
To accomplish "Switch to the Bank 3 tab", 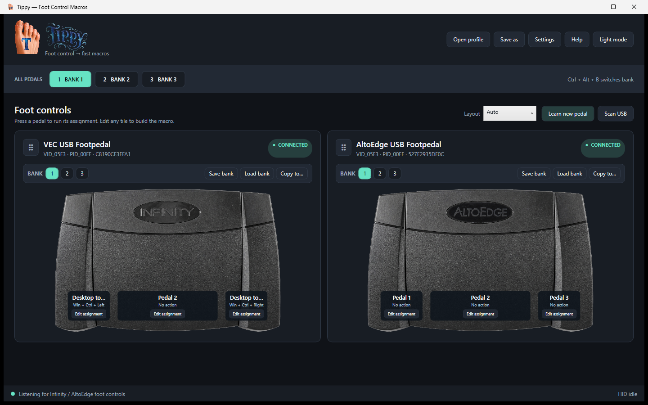I will tap(163, 79).
